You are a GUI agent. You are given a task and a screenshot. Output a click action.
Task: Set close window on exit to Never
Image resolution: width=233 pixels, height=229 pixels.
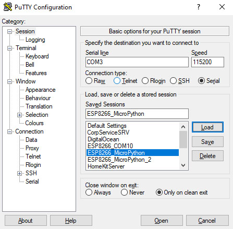click(x=124, y=192)
